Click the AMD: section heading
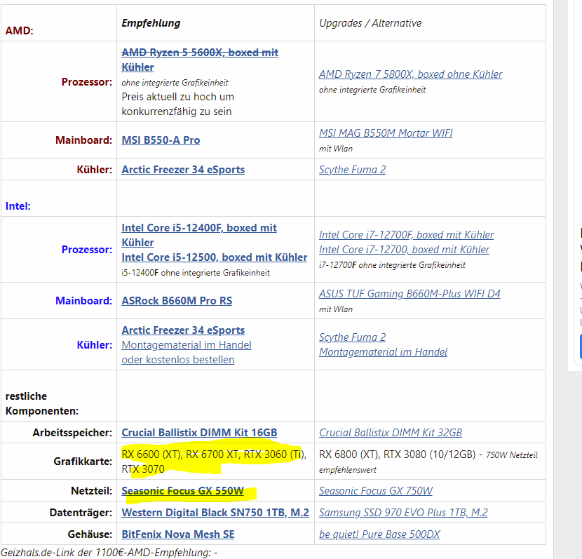This screenshot has width=582, height=559. pyautogui.click(x=20, y=30)
